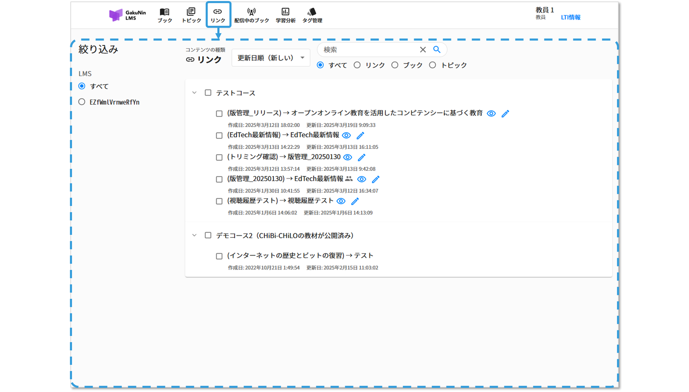Select the ブック search radio button
This screenshot has width=689, height=392.
395,65
